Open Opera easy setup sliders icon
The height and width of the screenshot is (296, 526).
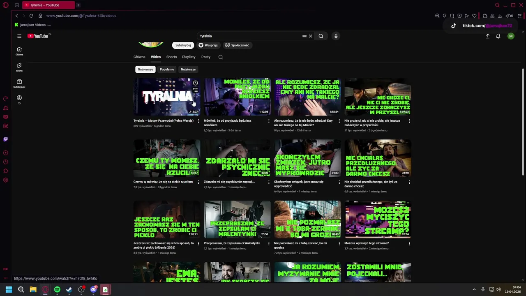(x=519, y=16)
